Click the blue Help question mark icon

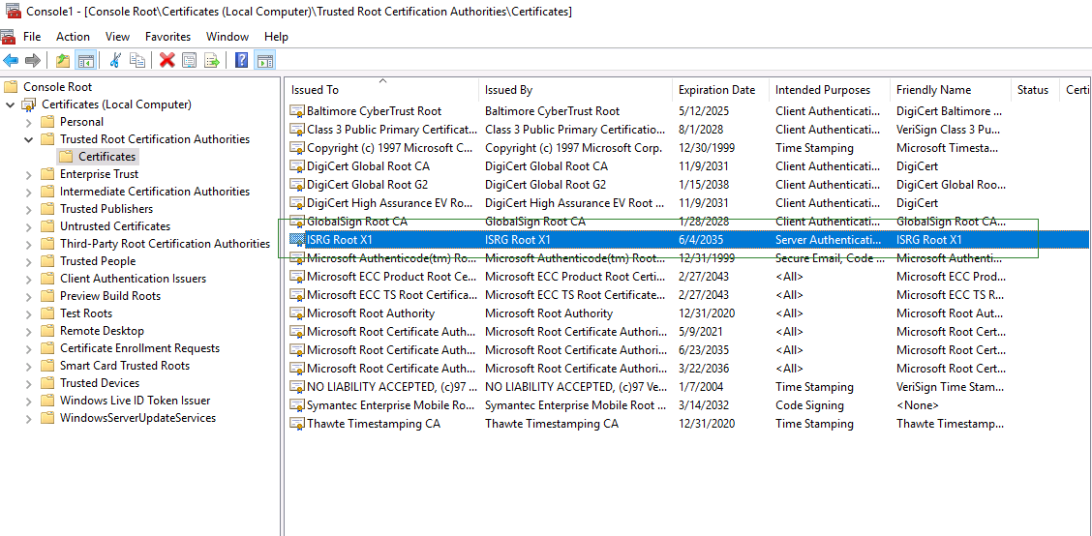point(242,61)
